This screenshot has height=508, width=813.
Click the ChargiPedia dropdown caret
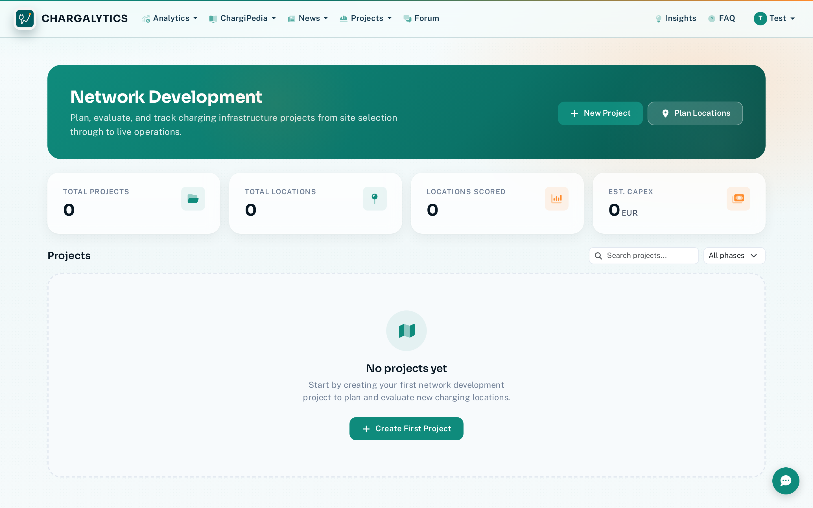click(274, 18)
